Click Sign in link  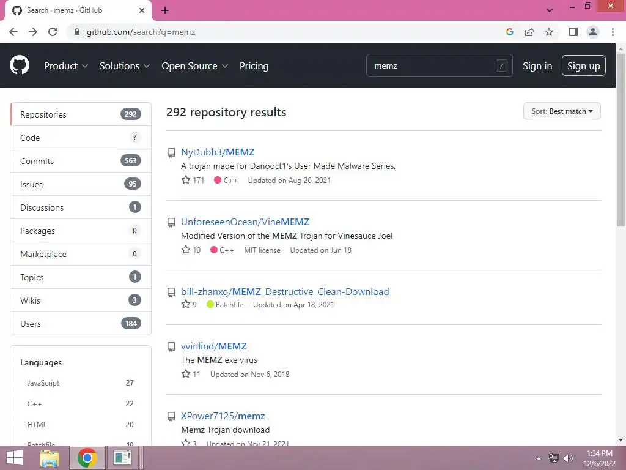(x=537, y=66)
